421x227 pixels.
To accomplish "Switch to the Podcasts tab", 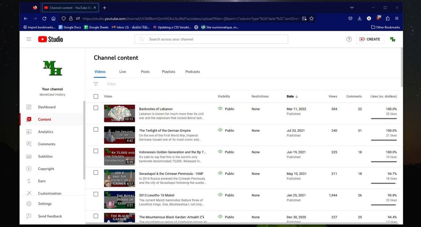I will pos(193,71).
